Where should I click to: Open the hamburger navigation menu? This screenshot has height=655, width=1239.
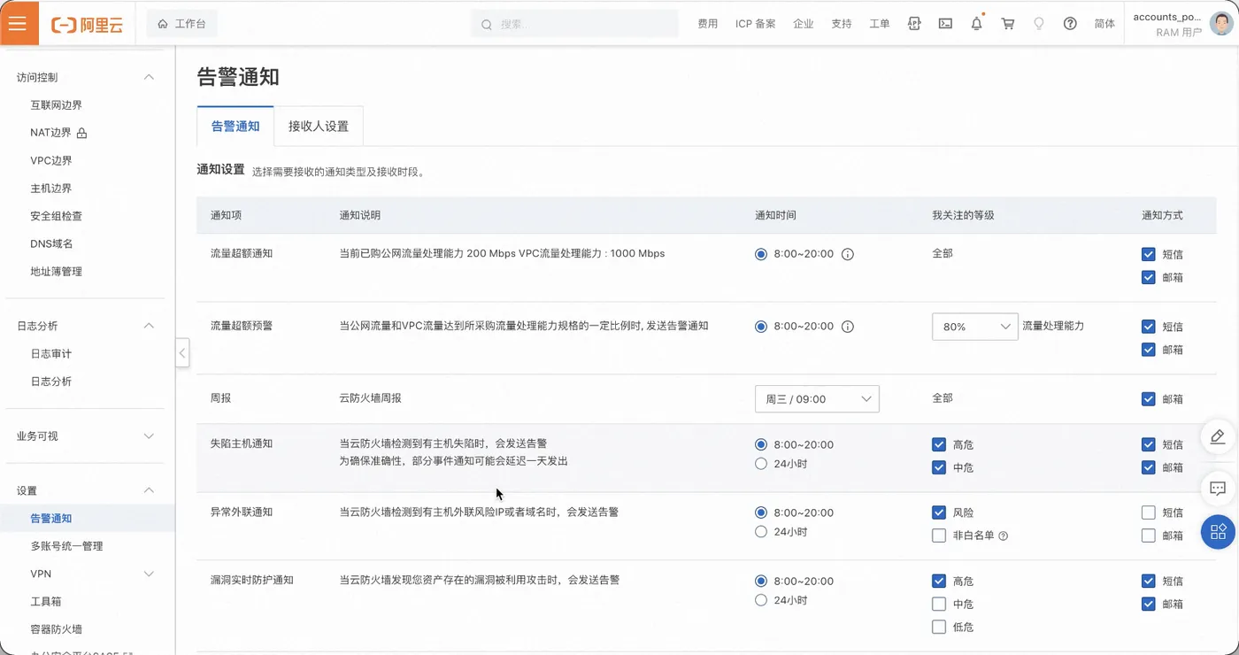click(x=19, y=24)
